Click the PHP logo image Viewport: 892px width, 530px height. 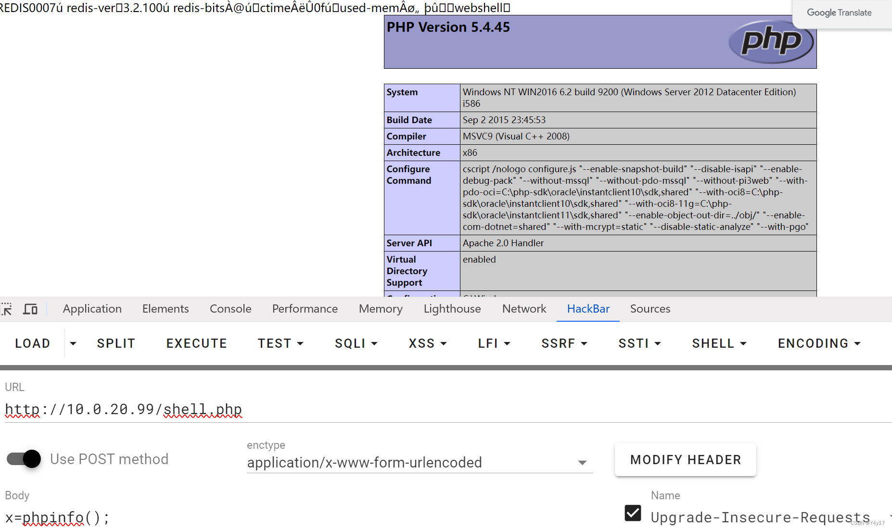(x=771, y=42)
